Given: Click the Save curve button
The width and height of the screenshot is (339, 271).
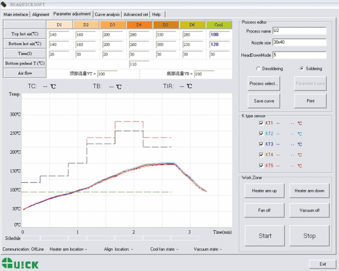Looking at the screenshot, I should coord(264,101).
